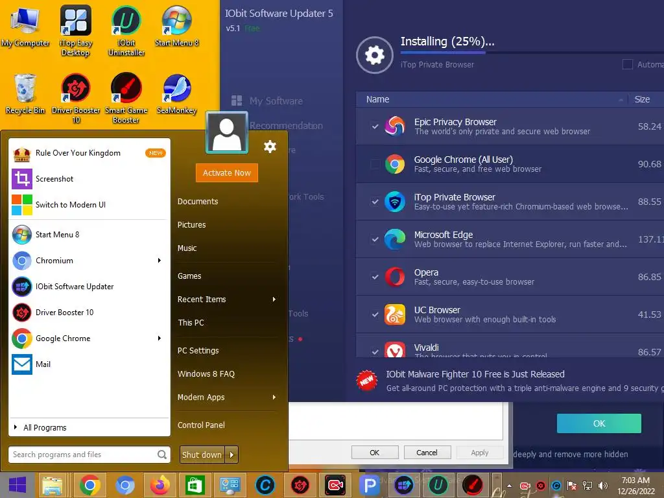Screen dimensions: 664x498
Task: Toggle Opera checkbox
Action: click(x=375, y=277)
